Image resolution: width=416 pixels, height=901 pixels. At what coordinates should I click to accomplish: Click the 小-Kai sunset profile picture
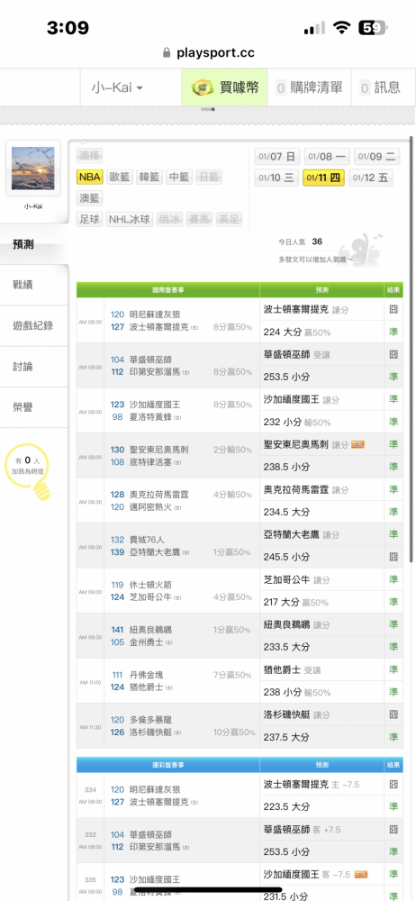[32, 168]
